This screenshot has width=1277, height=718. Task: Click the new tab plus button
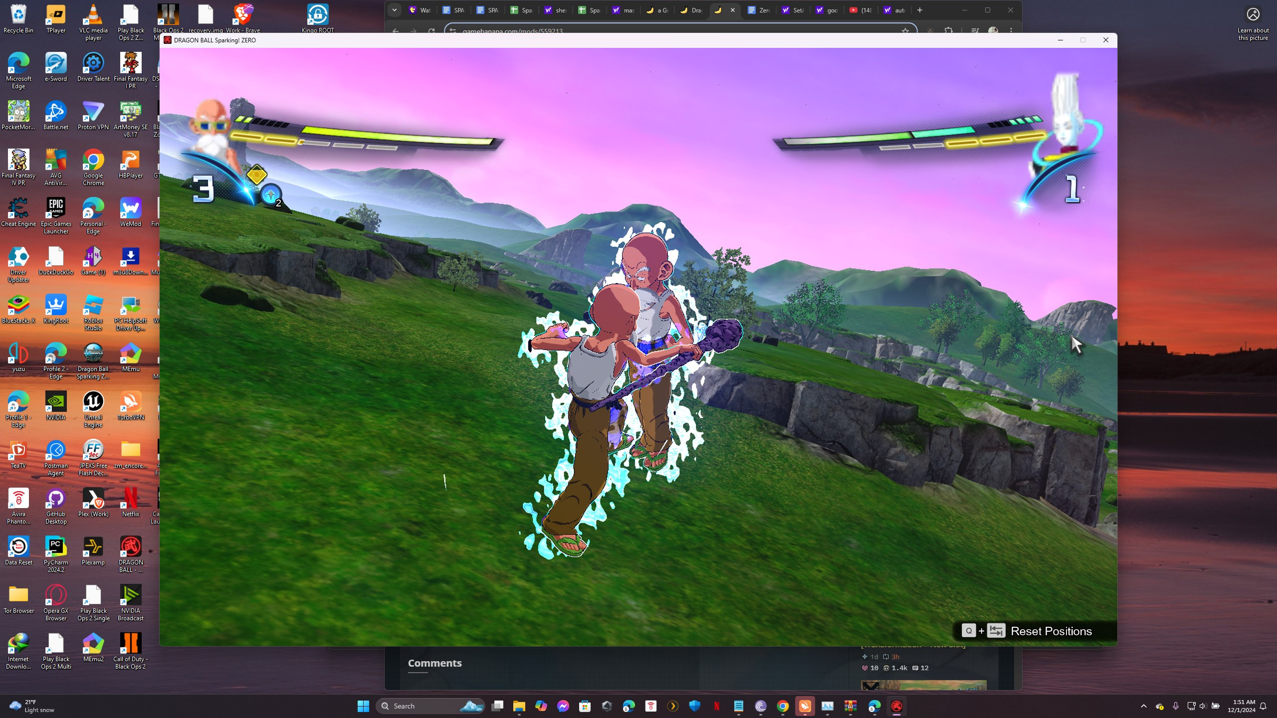tap(920, 10)
